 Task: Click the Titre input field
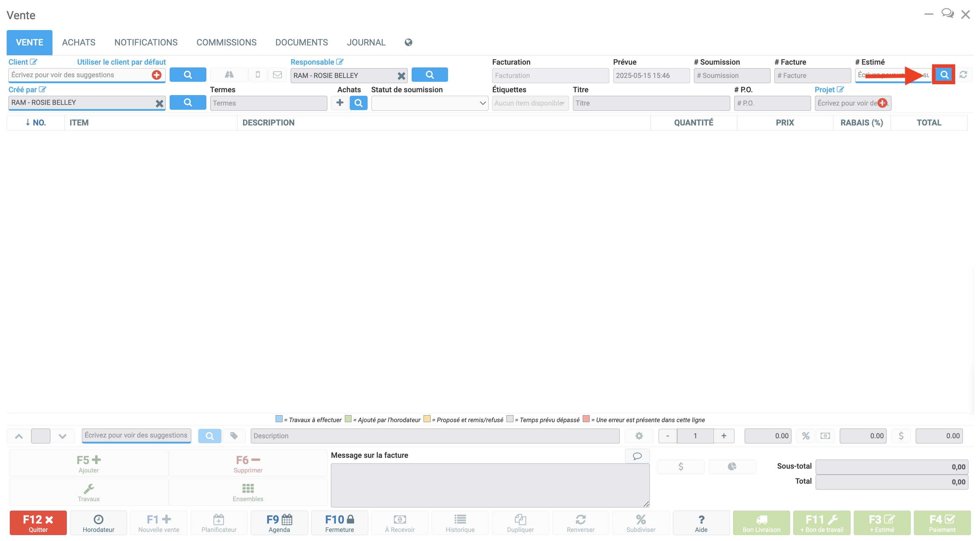(x=651, y=103)
